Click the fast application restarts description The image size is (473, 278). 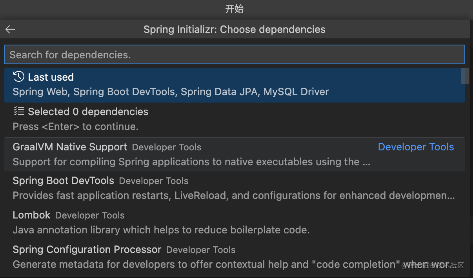pyautogui.click(x=233, y=195)
